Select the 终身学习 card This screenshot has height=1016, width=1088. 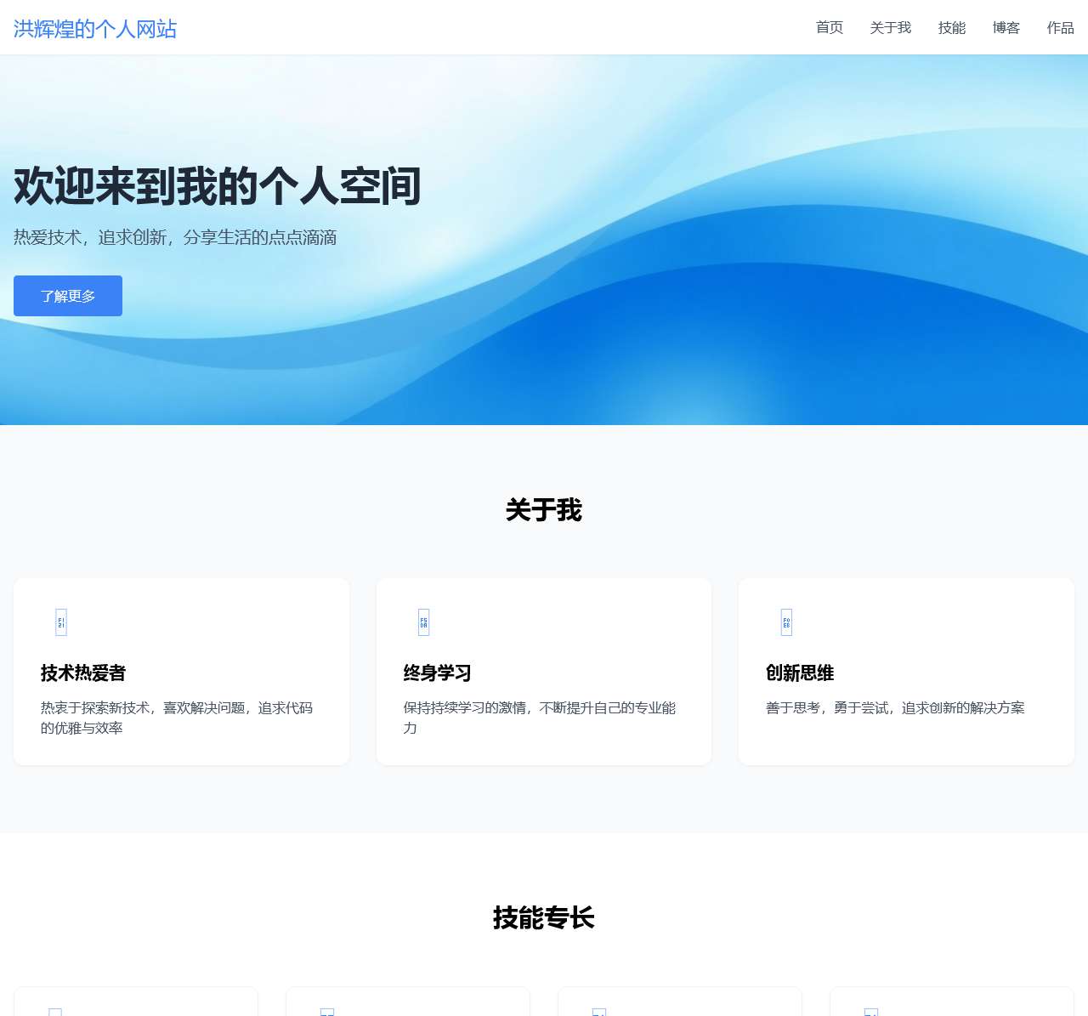point(543,671)
